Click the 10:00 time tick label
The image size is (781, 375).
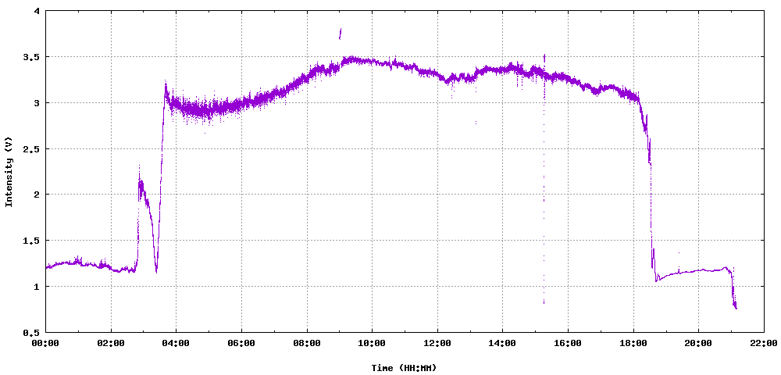[372, 343]
